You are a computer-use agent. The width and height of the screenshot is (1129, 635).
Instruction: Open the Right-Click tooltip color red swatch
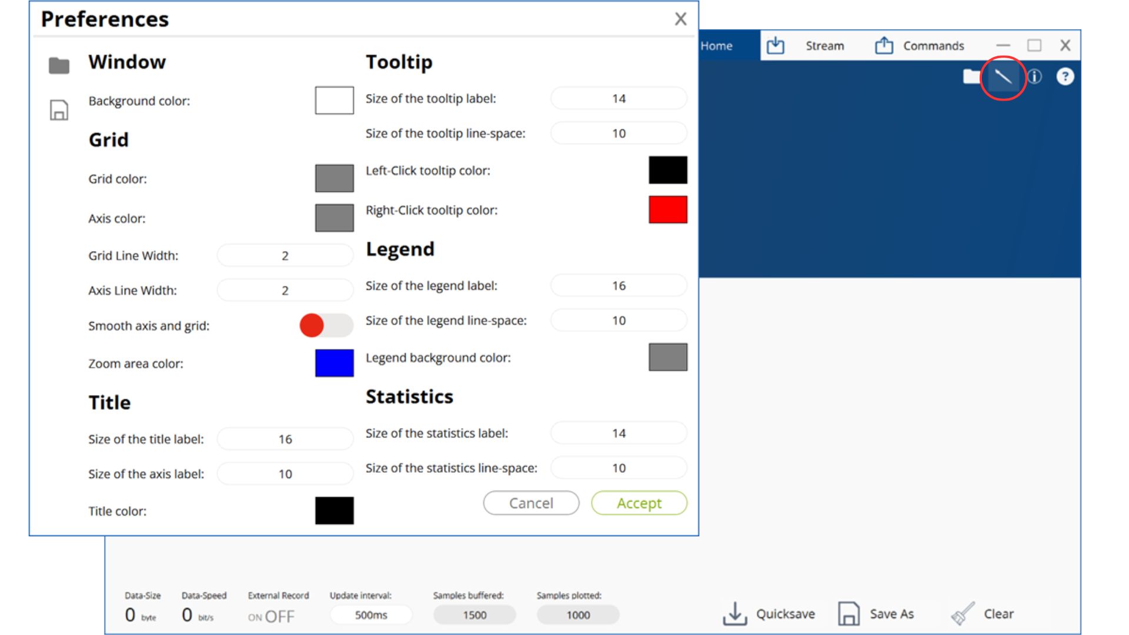coord(667,210)
